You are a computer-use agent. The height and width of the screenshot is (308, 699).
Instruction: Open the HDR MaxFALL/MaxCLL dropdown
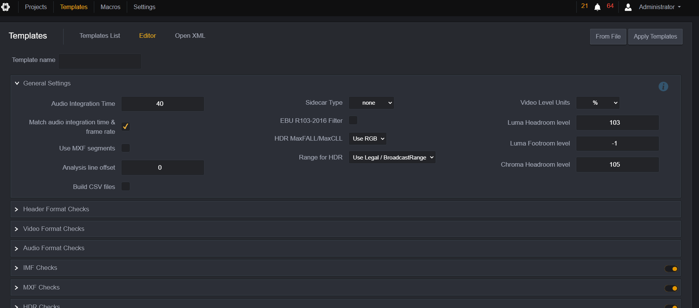tap(367, 139)
